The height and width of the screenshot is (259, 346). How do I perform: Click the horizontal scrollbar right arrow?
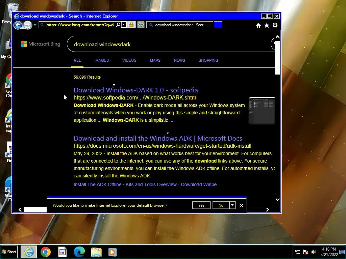[267, 209]
